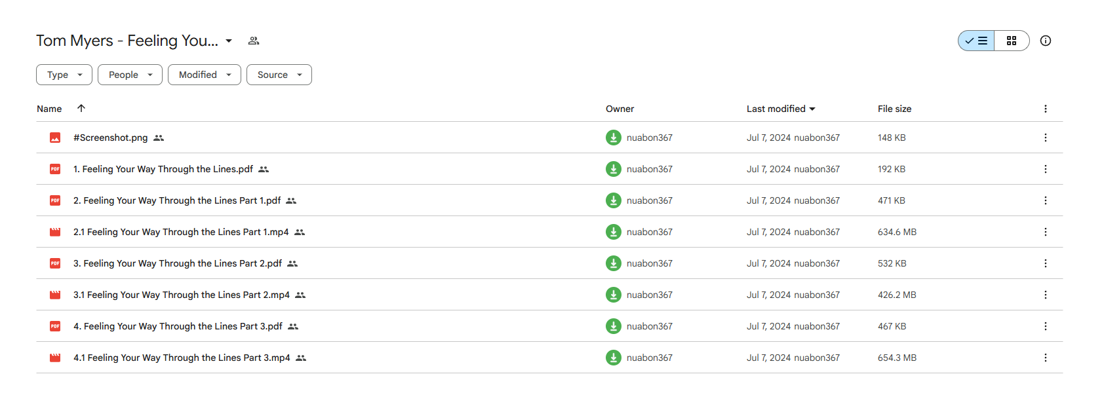Click the PDF icon of 2. Part 1.pdf

click(55, 200)
